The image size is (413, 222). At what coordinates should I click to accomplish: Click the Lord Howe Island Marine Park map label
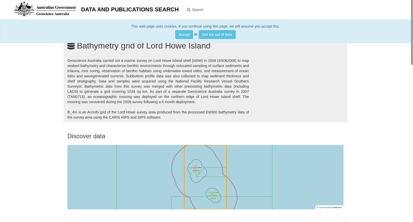pos(213,195)
